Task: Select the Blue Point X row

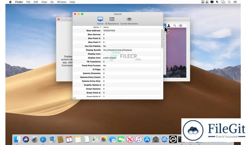Action: coord(117,38)
